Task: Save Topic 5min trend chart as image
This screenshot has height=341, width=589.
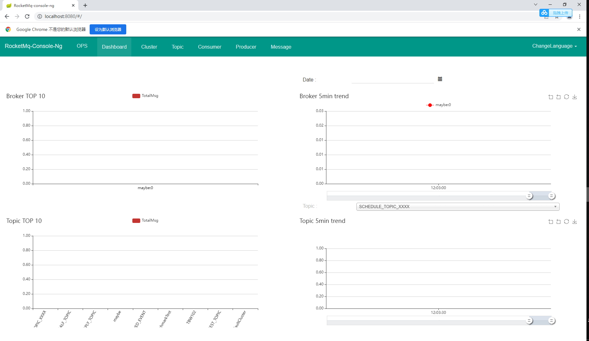Action: click(575, 222)
